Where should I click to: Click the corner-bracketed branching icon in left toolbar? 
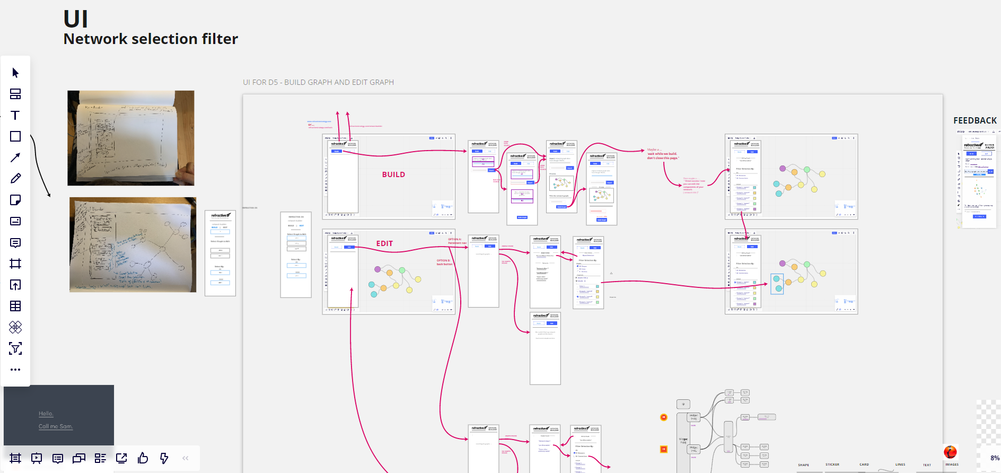[15, 348]
